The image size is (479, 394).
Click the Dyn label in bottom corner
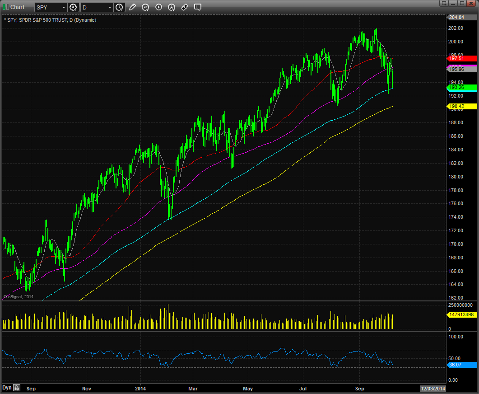pyautogui.click(x=7, y=388)
